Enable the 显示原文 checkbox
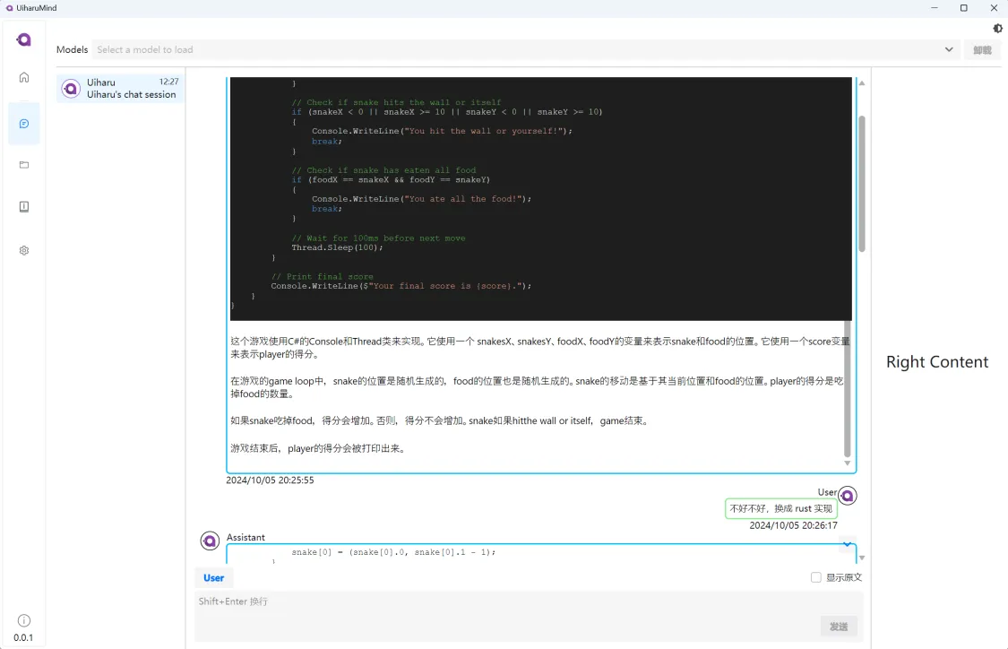Viewport: 1008px width, 649px height. pyautogui.click(x=816, y=578)
